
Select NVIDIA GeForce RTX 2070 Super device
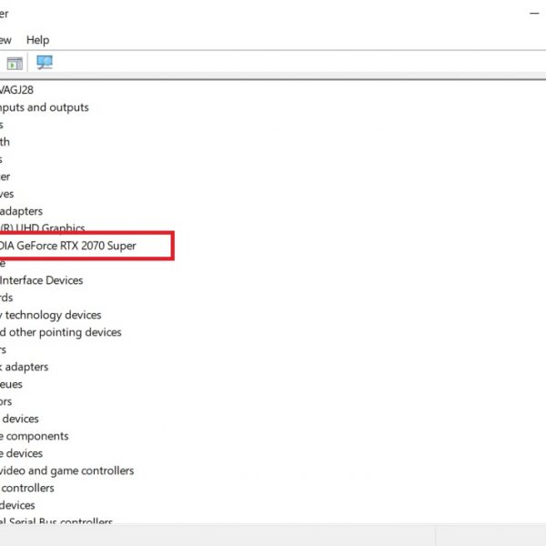67,246
